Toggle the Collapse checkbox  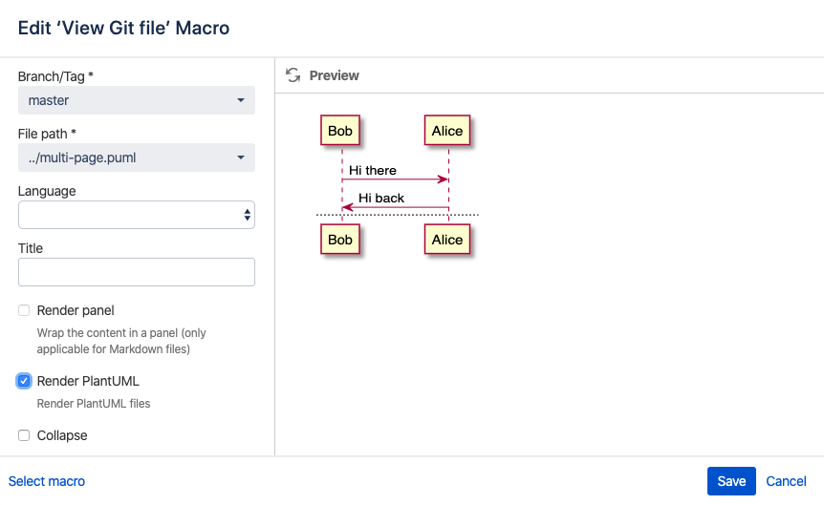pyautogui.click(x=24, y=435)
